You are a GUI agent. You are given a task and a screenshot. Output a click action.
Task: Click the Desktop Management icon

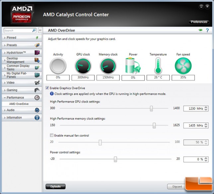coord(37,60)
